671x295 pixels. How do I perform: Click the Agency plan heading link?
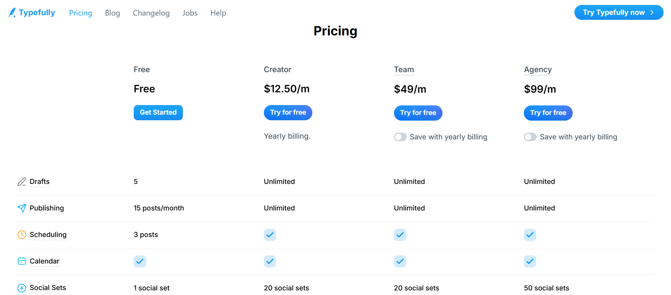(538, 70)
